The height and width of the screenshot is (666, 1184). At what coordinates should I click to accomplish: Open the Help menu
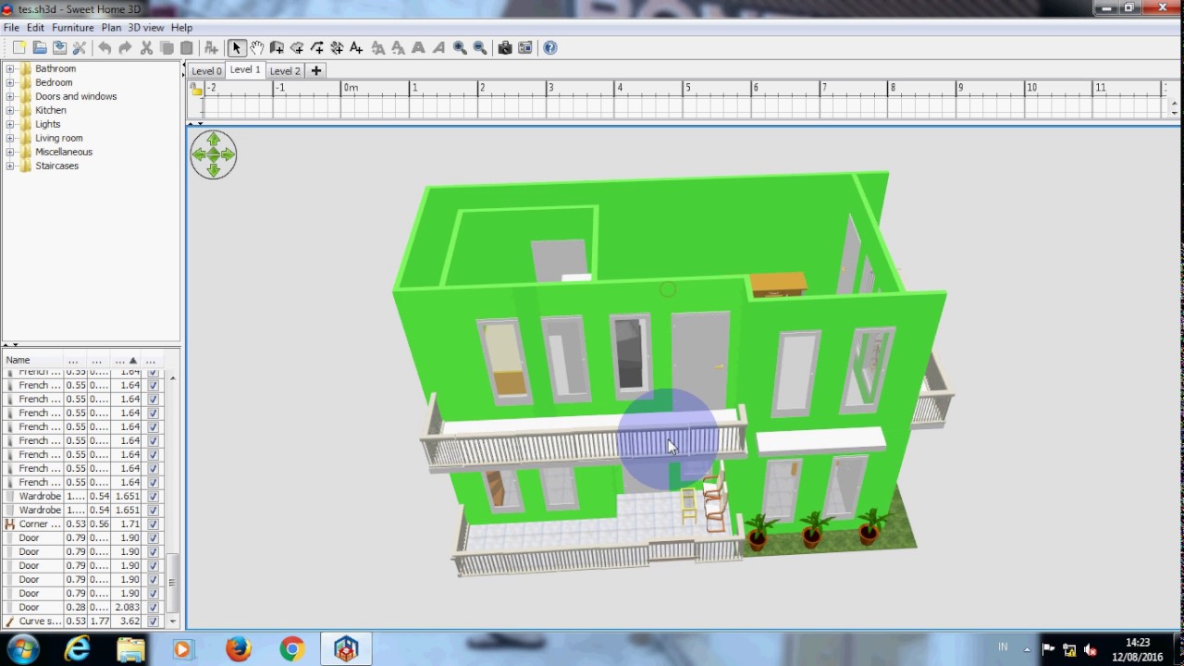[x=182, y=28]
